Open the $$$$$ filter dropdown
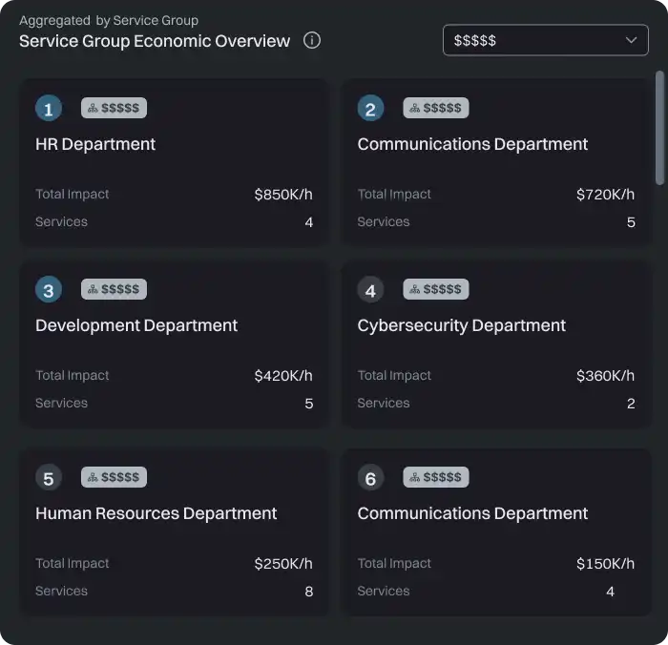The height and width of the screenshot is (645, 668). point(545,40)
